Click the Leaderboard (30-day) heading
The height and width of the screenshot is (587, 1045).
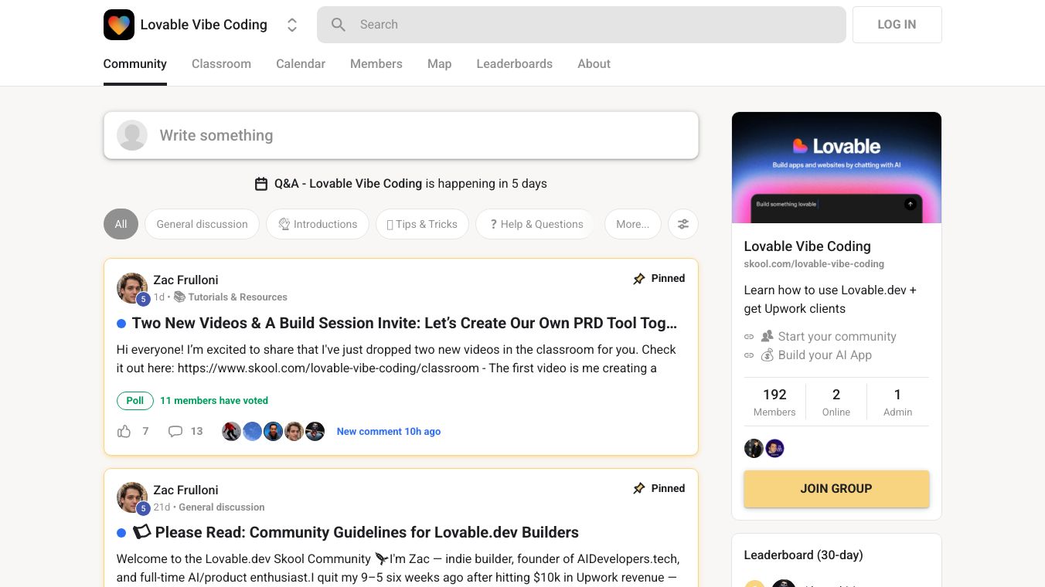803,555
